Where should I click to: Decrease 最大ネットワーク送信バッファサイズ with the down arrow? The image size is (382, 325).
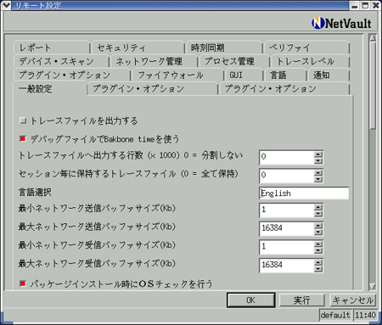point(318,233)
